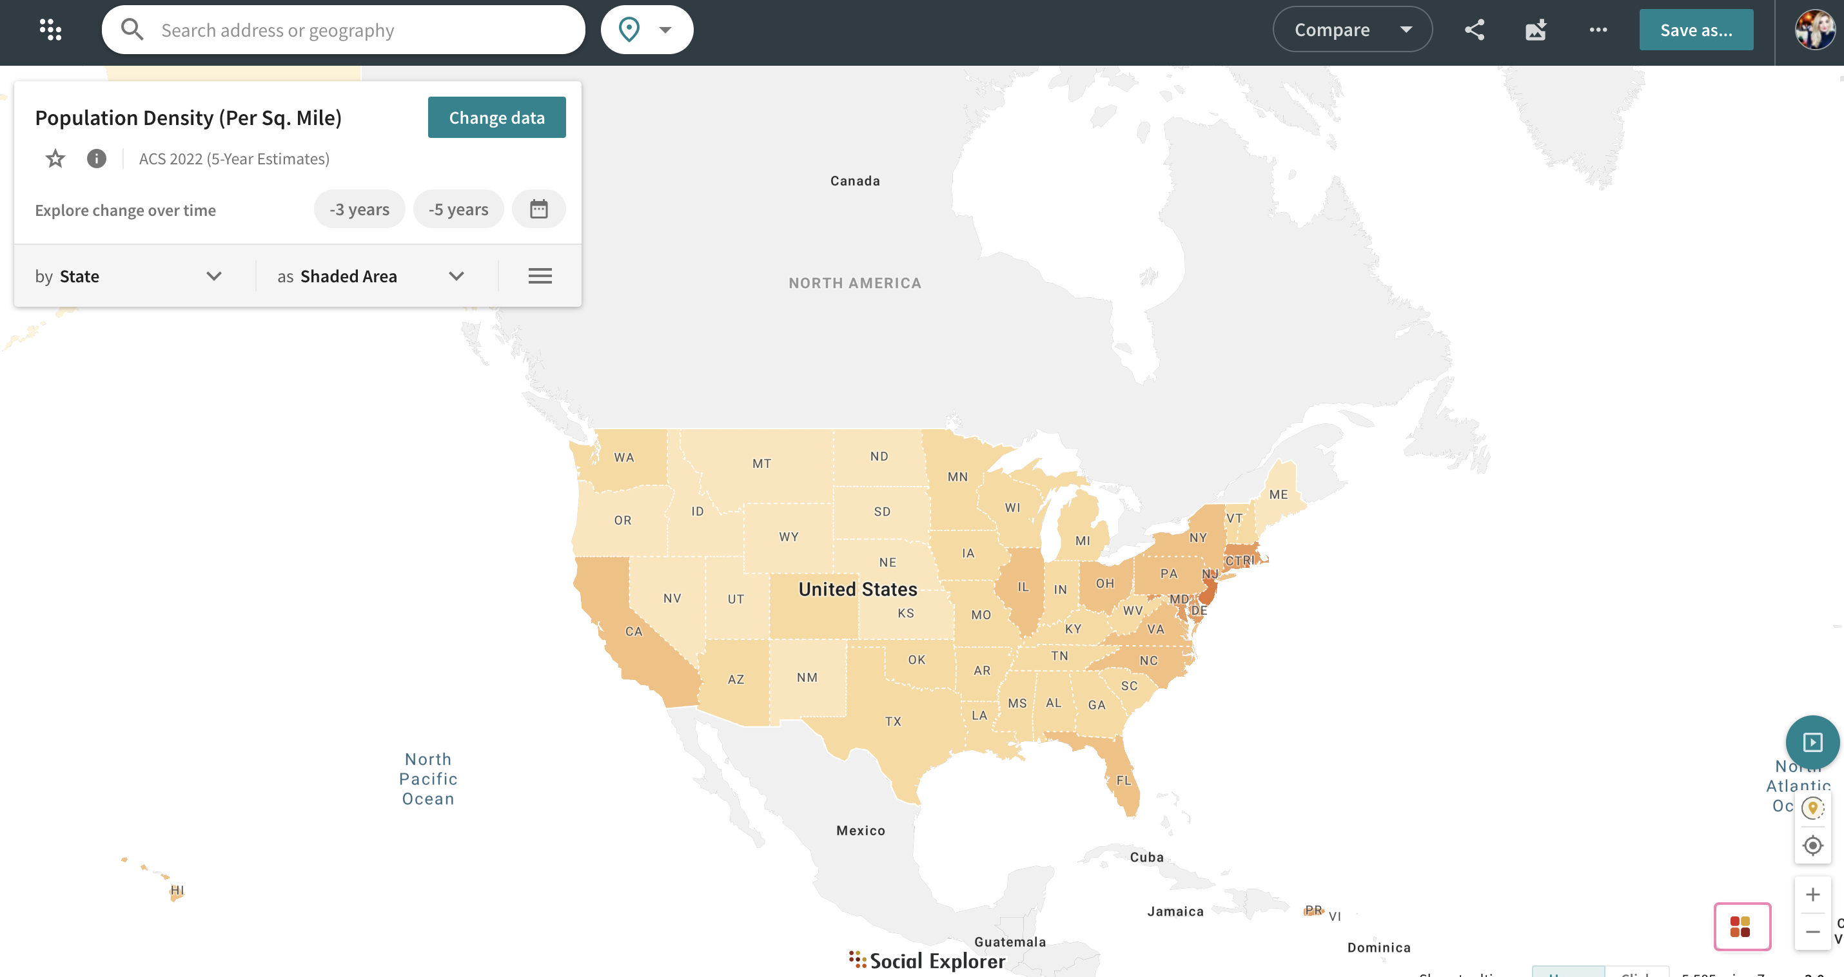Open the calendar year picker
The height and width of the screenshot is (977, 1844).
click(x=538, y=209)
